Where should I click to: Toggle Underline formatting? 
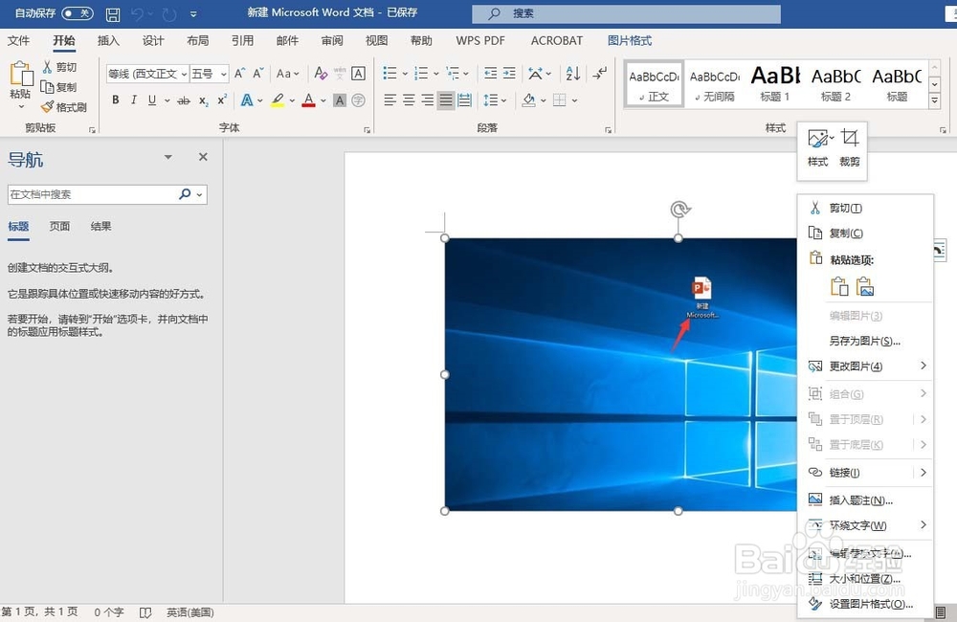(x=152, y=100)
